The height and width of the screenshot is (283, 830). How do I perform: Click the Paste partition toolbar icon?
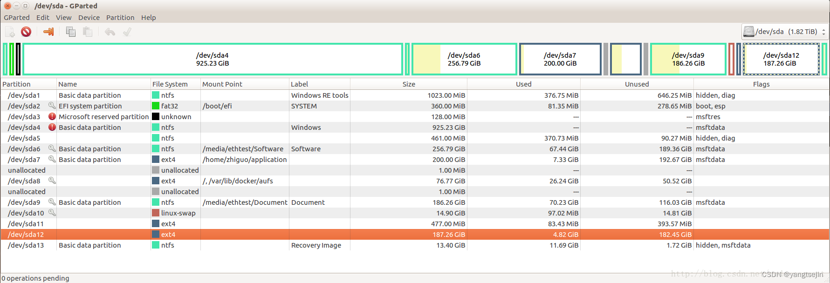pyautogui.click(x=88, y=32)
